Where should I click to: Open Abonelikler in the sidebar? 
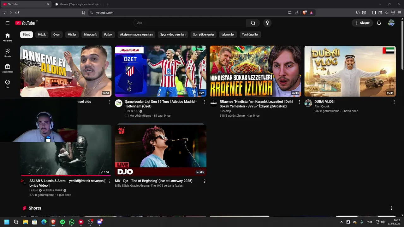click(x=8, y=68)
